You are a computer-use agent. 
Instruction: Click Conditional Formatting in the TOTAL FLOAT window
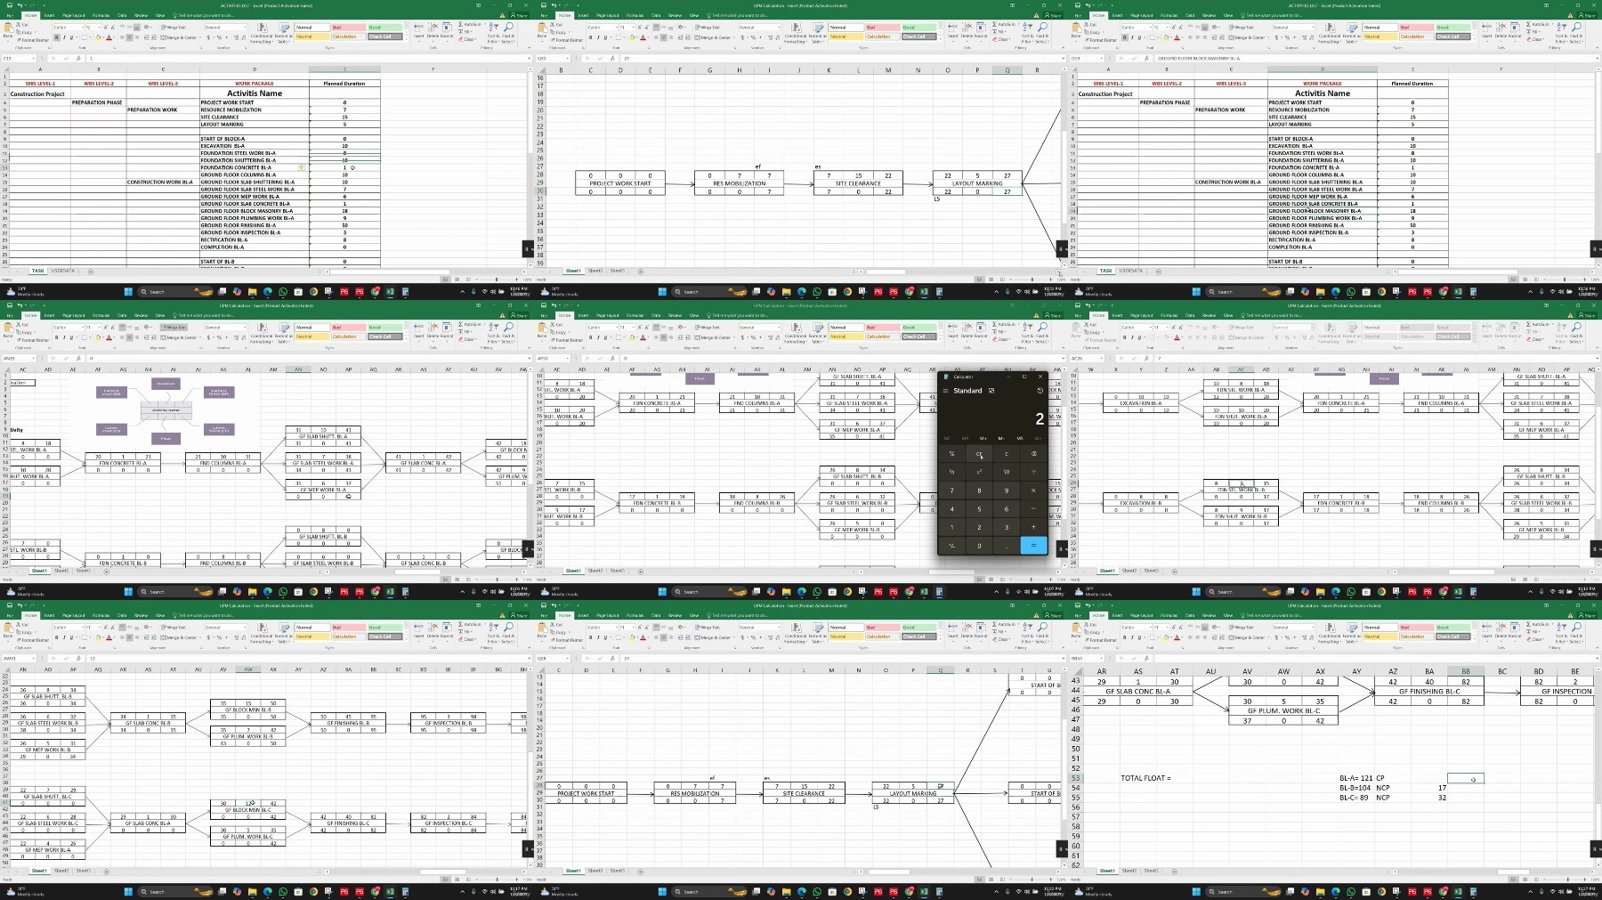tap(1329, 632)
